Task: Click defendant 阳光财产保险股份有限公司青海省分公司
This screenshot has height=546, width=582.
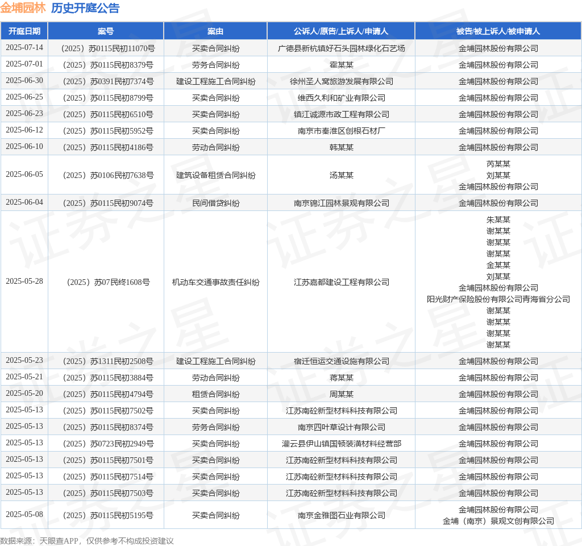Action: pyautogui.click(x=498, y=299)
